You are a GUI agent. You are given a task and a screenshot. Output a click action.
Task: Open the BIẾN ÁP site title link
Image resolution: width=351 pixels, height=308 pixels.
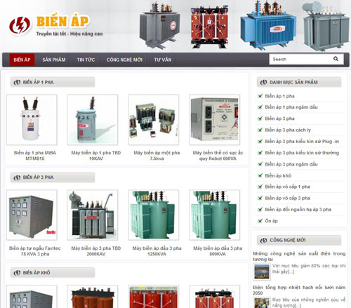coord(62,22)
